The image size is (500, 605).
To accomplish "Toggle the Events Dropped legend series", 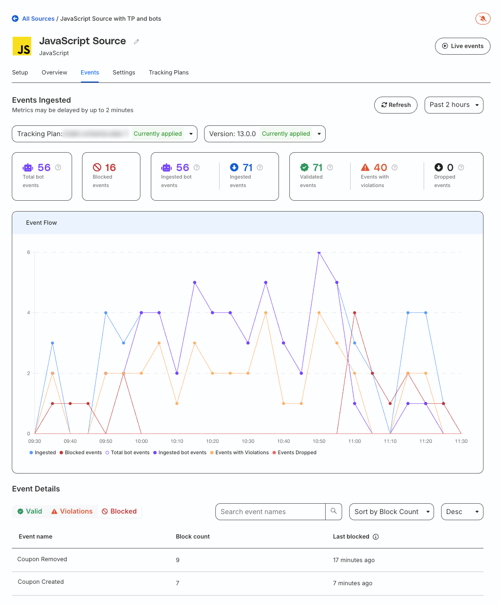I will tap(295, 453).
